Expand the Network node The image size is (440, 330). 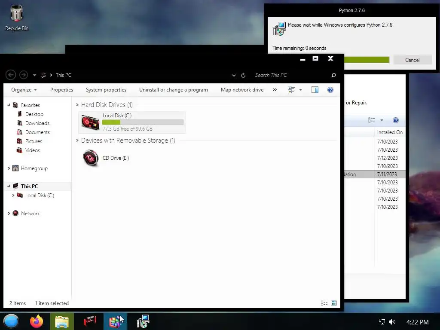coord(9,213)
